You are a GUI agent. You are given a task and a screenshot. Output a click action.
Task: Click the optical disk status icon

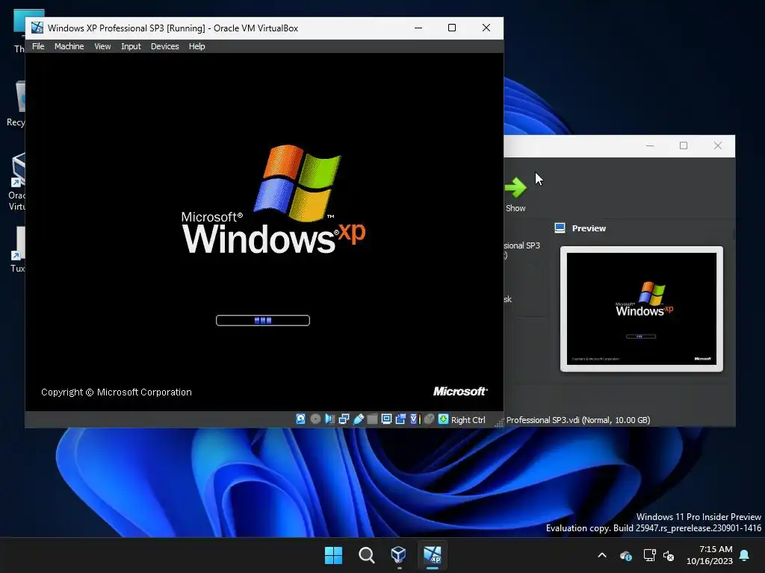click(315, 419)
